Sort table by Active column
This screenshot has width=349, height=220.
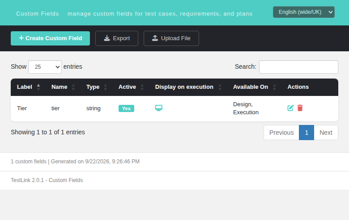click(131, 87)
